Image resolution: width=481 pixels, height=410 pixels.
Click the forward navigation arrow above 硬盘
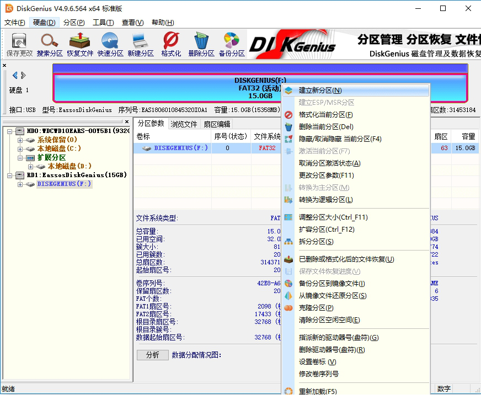[x=23, y=75]
